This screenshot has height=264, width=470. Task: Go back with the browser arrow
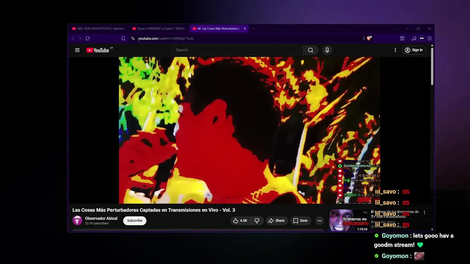73,38
